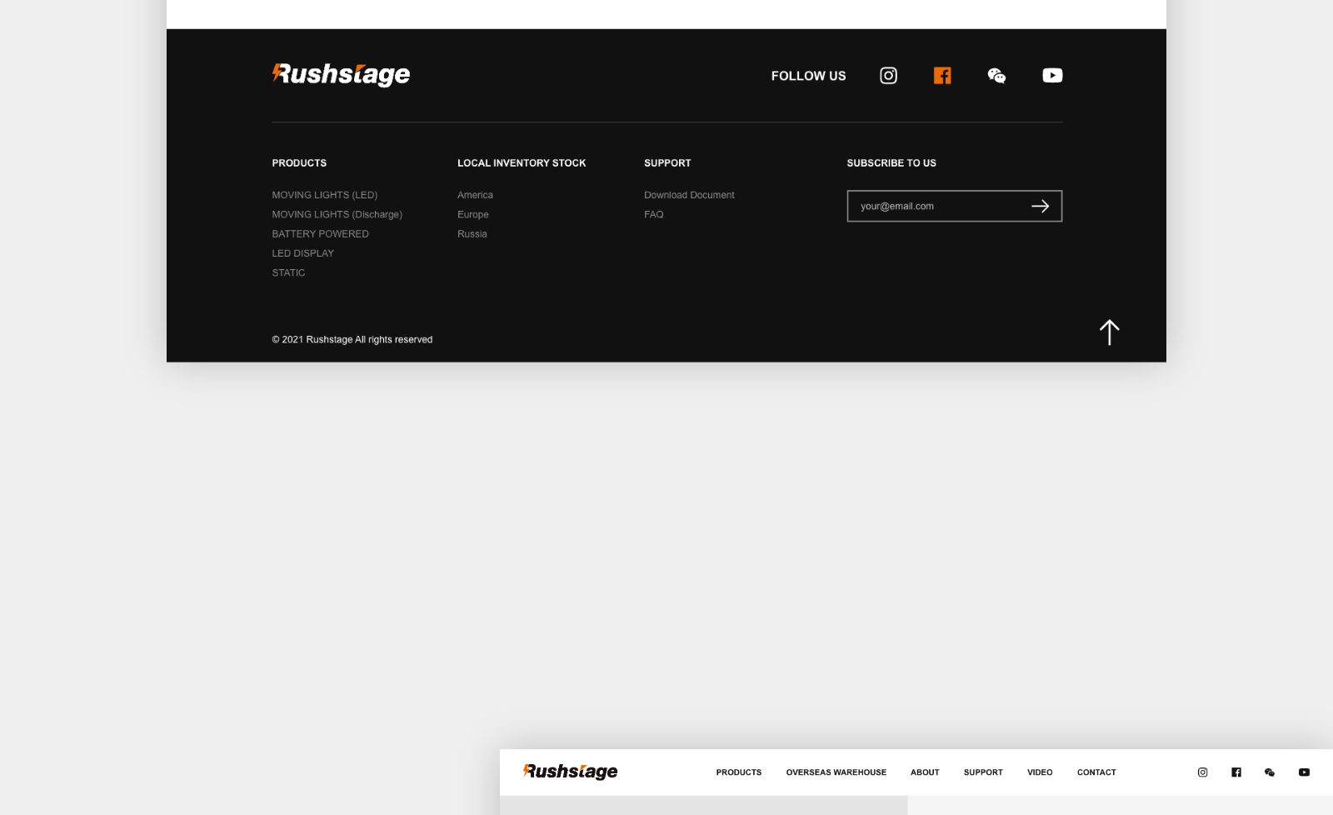Click the WeChat icon in header navbar
Screen dimensions: 1333x815
pos(1270,772)
